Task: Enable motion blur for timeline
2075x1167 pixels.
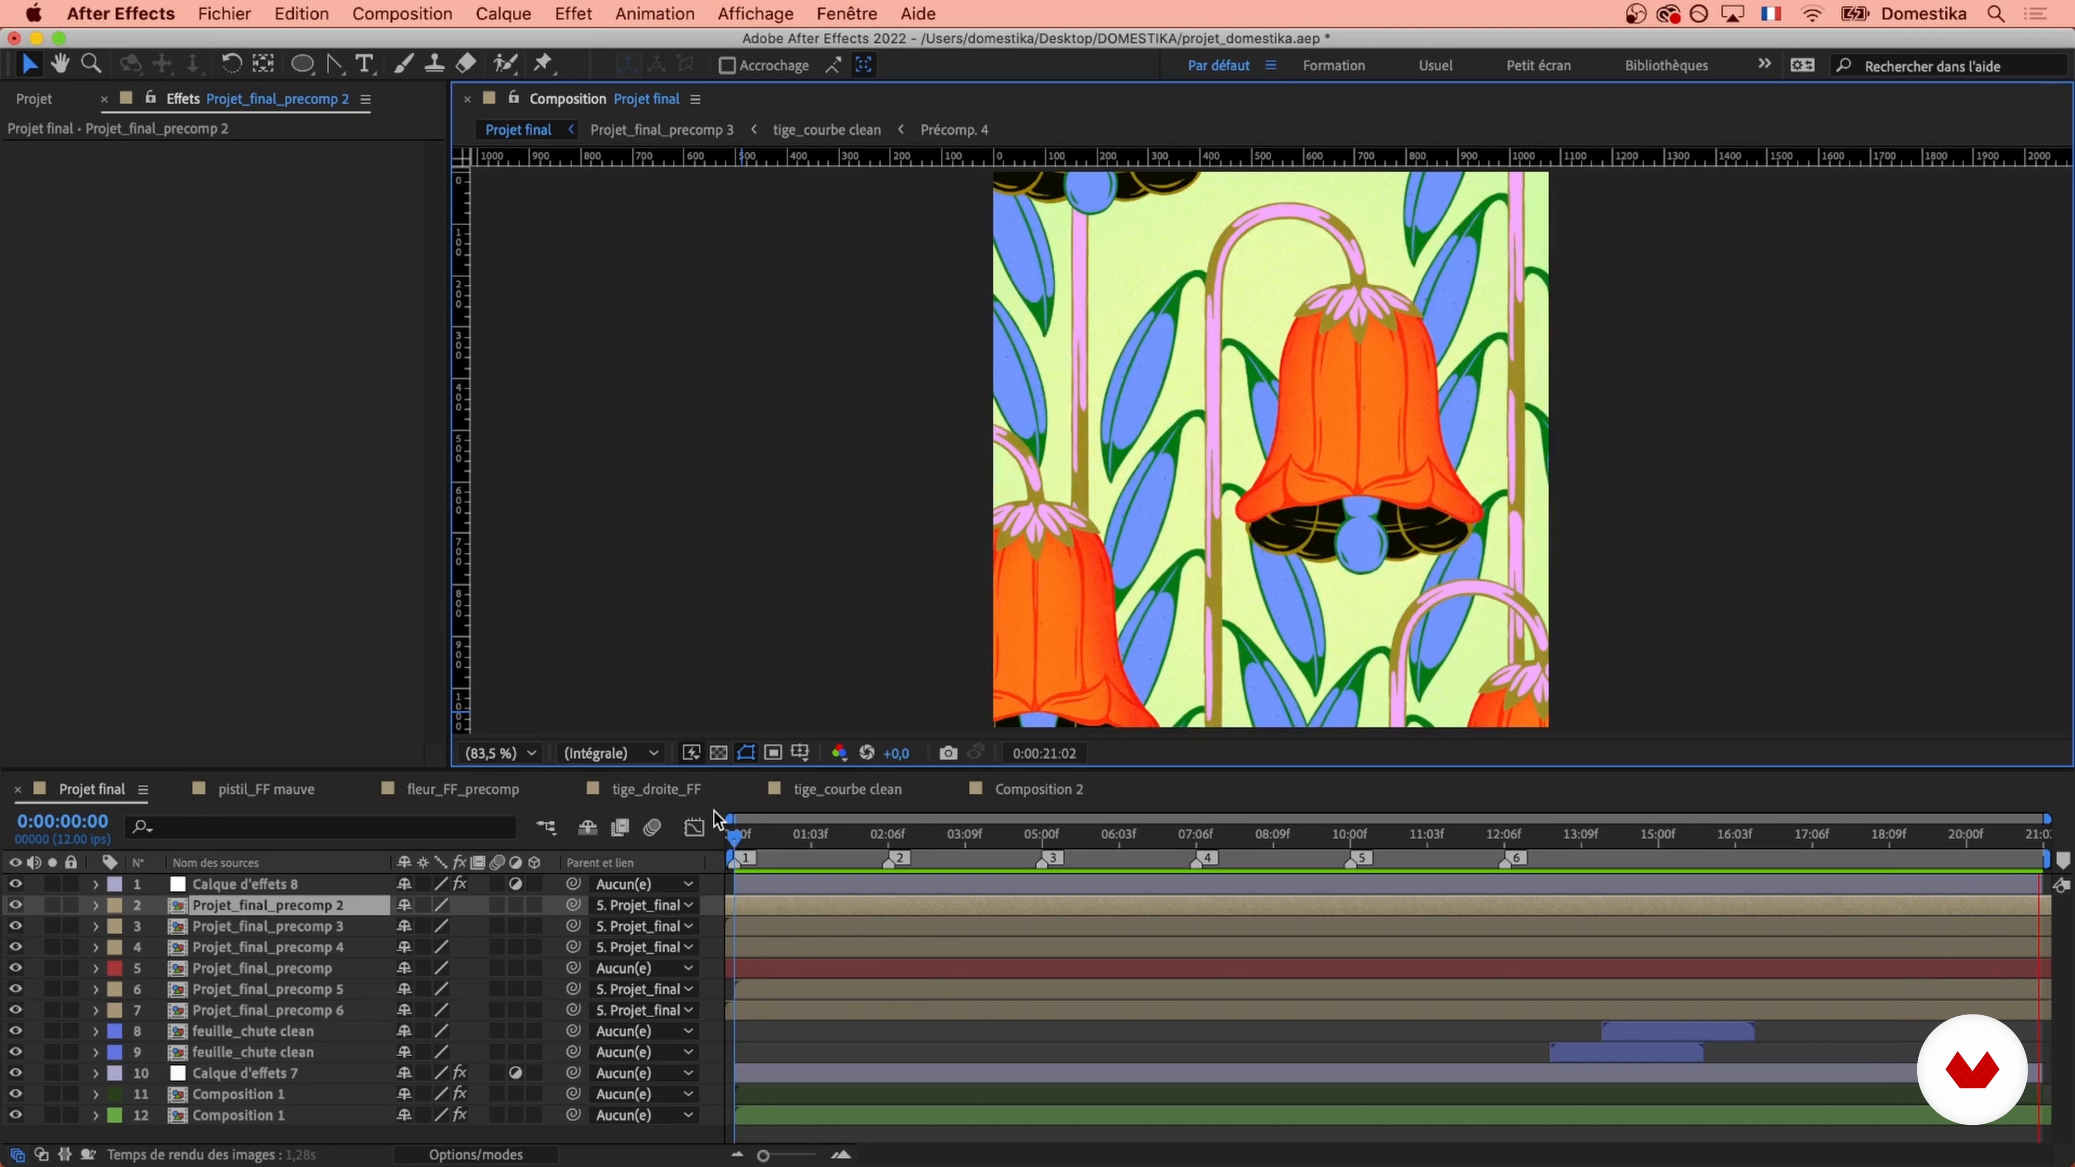Action: coord(652,827)
